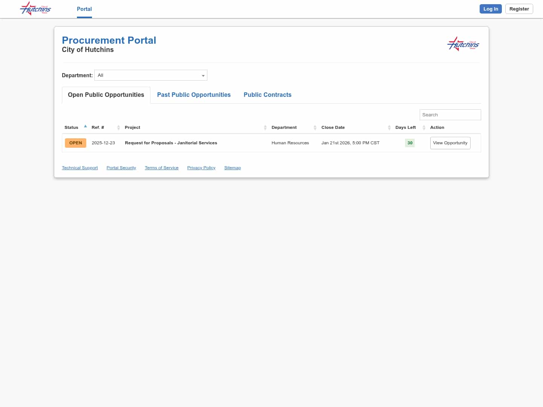This screenshot has width=543, height=407.
Task: Click the Register button
Action: 519,9
